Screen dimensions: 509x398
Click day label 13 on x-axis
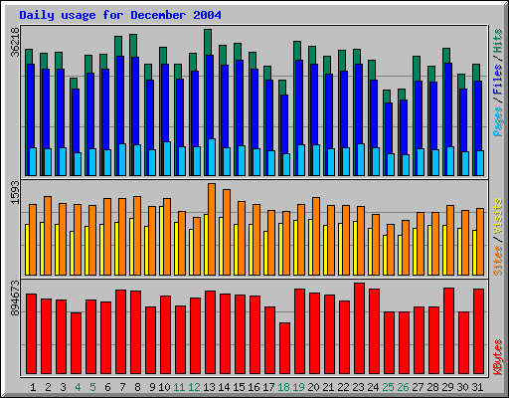point(209,387)
